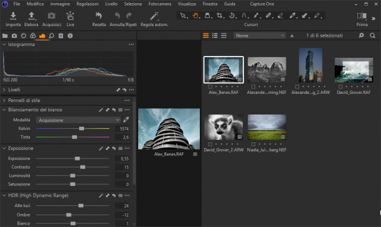The height and width of the screenshot is (227, 381).
Task: Select the crop cursor tool
Action: (219, 16)
